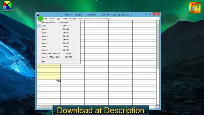Click the horizontal scrollbar right arrow
The height and width of the screenshot is (115, 204).
(155, 107)
